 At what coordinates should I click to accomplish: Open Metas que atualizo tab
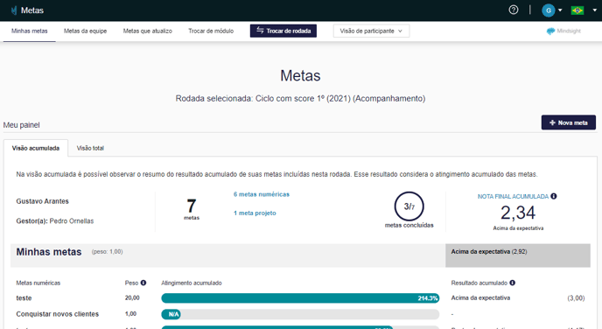(x=147, y=31)
